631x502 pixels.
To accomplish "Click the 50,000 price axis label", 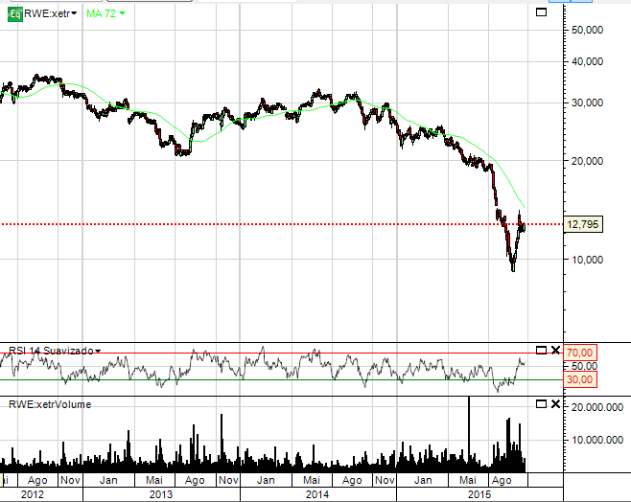I will point(587,30).
